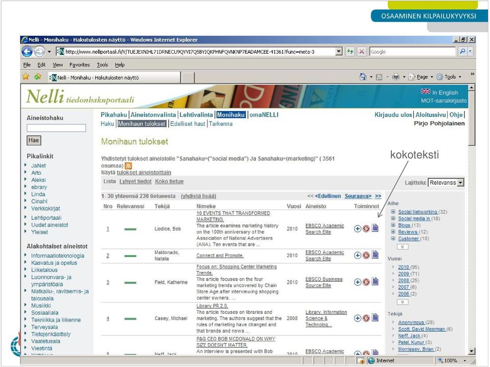
Task: Click the Print icon in the command bar
Action: coord(396,77)
